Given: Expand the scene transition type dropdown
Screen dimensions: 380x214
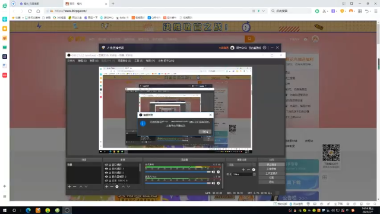Looking at the screenshot, I should click(x=242, y=165).
